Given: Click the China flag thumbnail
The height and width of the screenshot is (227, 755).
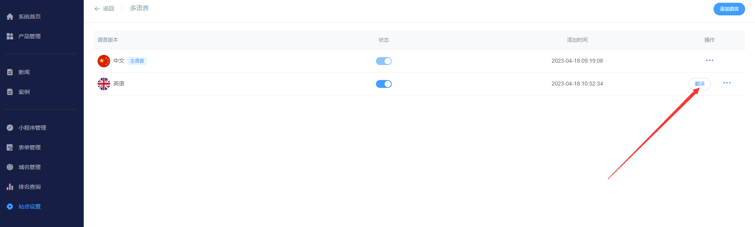Looking at the screenshot, I should (x=104, y=61).
